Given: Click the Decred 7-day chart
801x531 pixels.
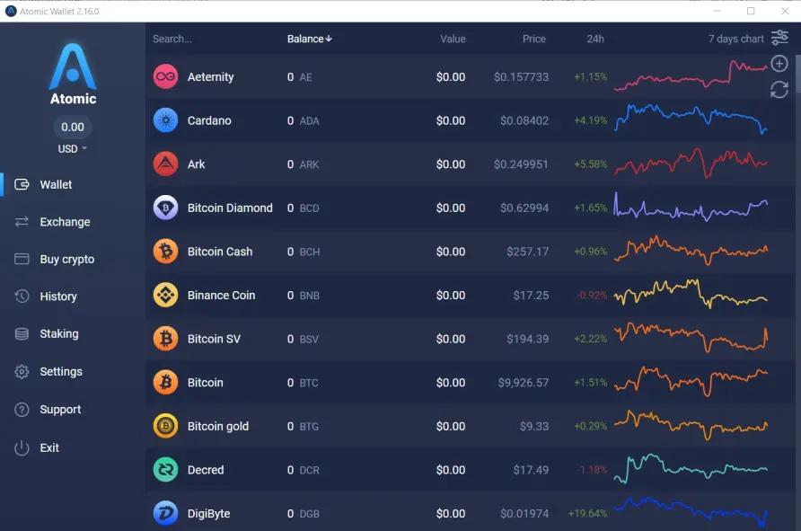Looking at the screenshot, I should pos(691,468).
